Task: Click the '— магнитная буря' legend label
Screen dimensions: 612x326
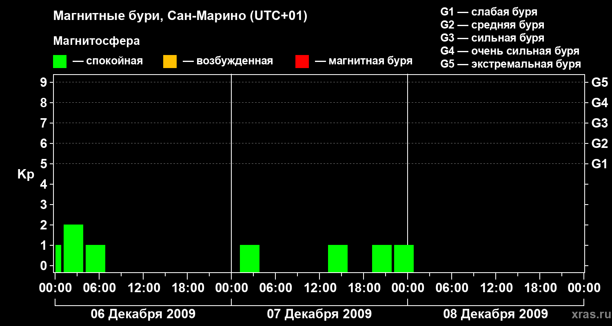Action: (x=364, y=62)
